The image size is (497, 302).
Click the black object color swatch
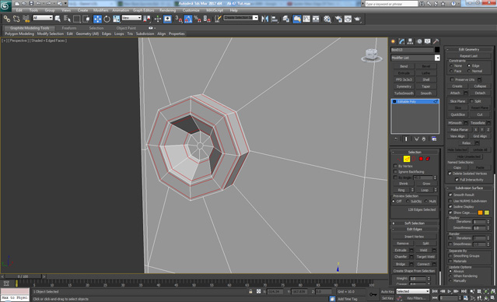coord(437,50)
